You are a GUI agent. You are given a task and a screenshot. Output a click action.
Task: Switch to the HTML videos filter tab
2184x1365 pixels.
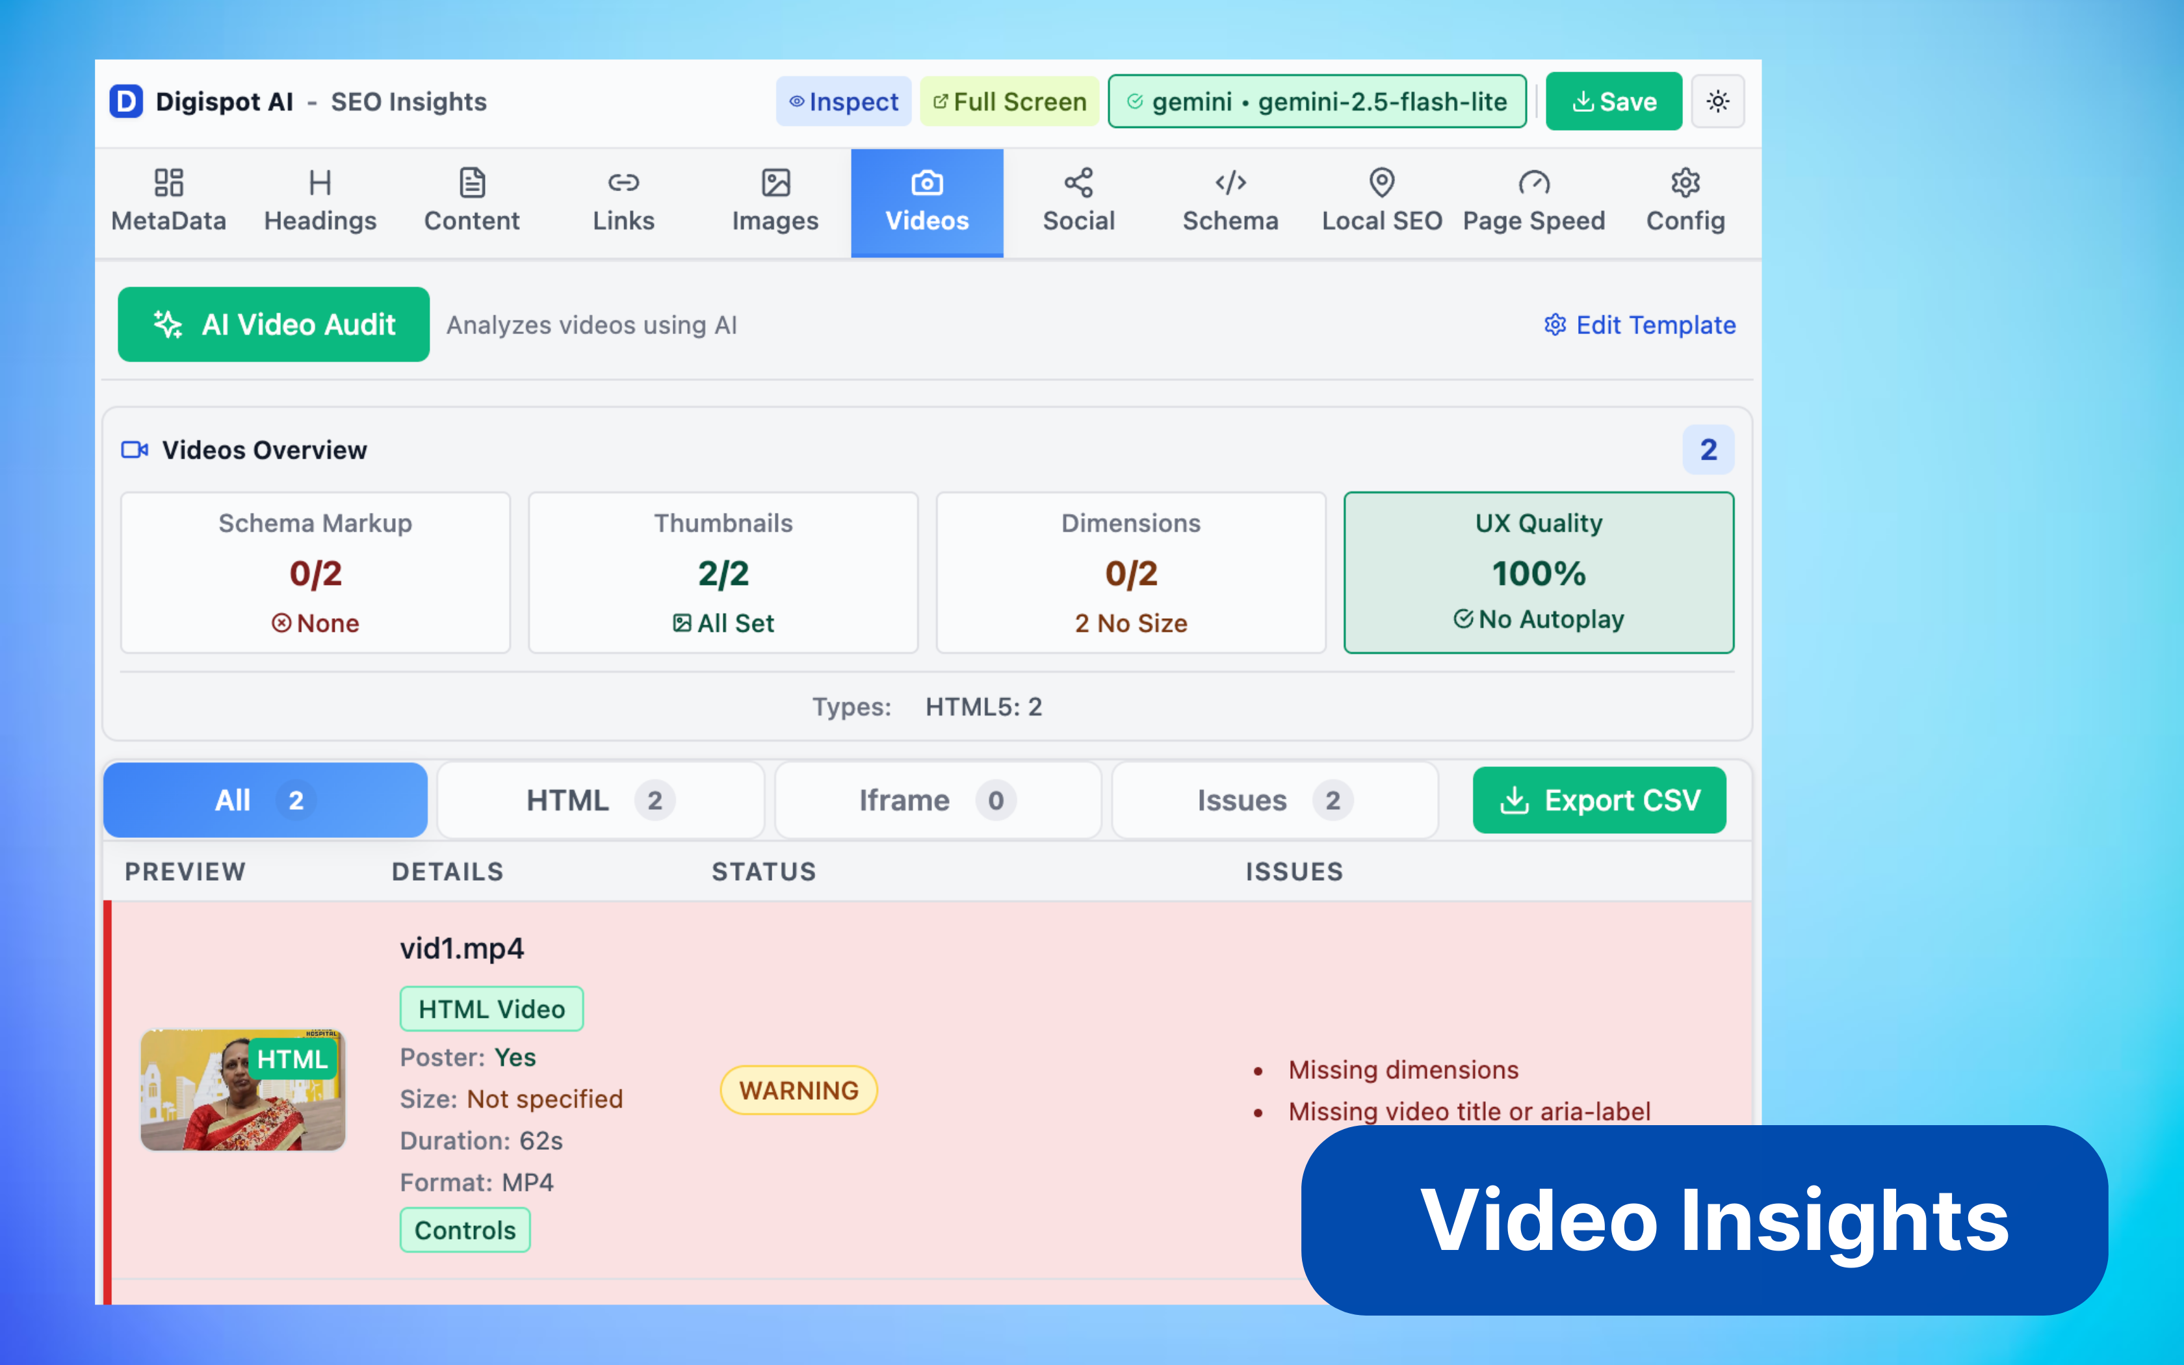[599, 800]
